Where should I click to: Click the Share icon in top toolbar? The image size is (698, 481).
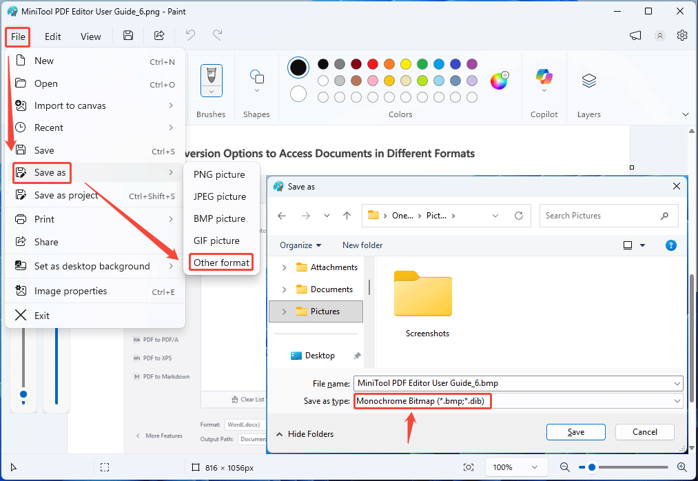159,36
